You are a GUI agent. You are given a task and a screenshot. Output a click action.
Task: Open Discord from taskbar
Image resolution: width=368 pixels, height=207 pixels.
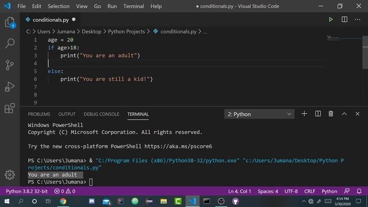(92, 201)
